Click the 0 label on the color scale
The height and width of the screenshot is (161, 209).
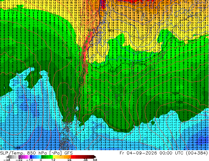pos(41,160)
